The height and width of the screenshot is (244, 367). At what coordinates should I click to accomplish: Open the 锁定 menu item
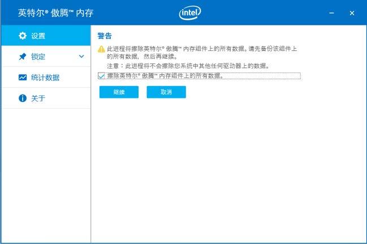(46, 57)
